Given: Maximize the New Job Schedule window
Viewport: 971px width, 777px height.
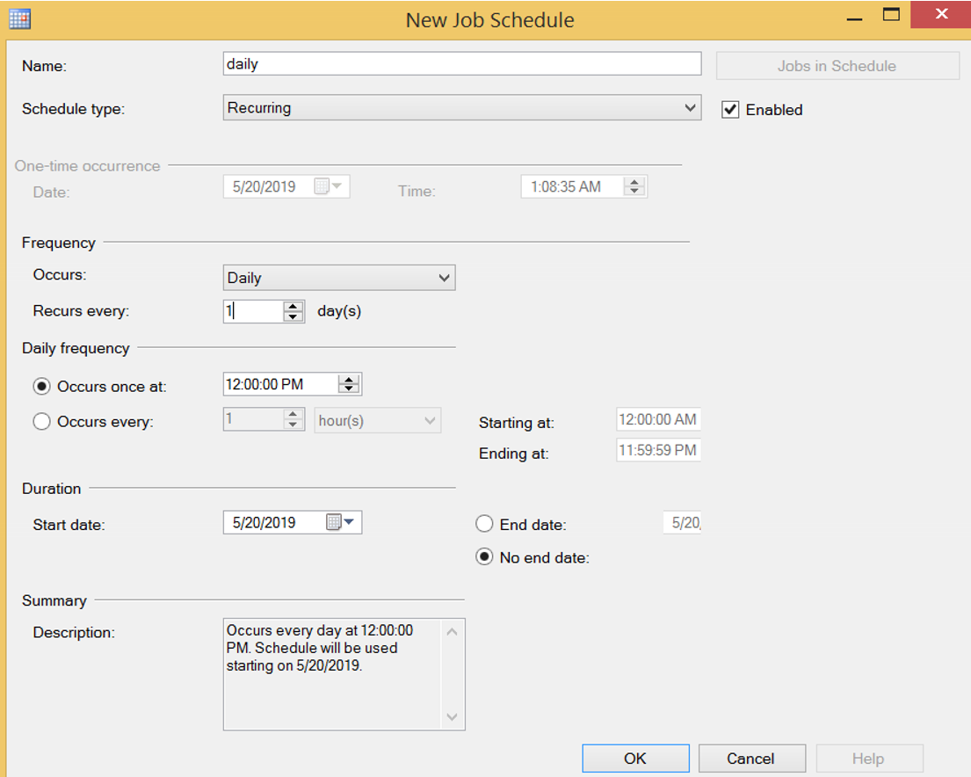Looking at the screenshot, I should (x=891, y=15).
